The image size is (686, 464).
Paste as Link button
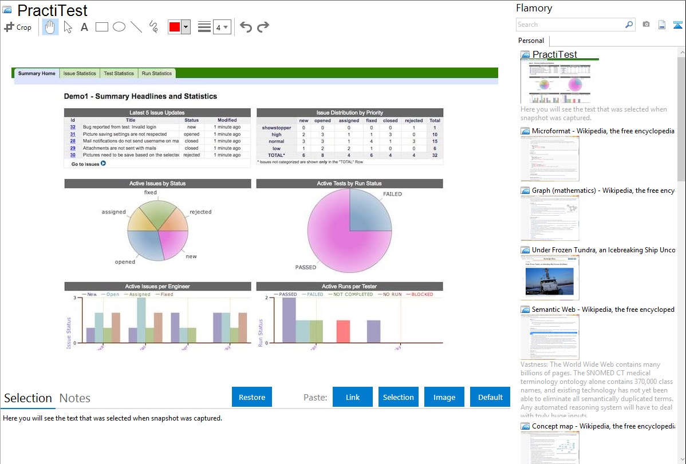[353, 397]
